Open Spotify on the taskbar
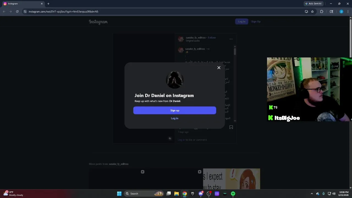Screen dimensions: 352x198 pyautogui.click(x=233, y=194)
